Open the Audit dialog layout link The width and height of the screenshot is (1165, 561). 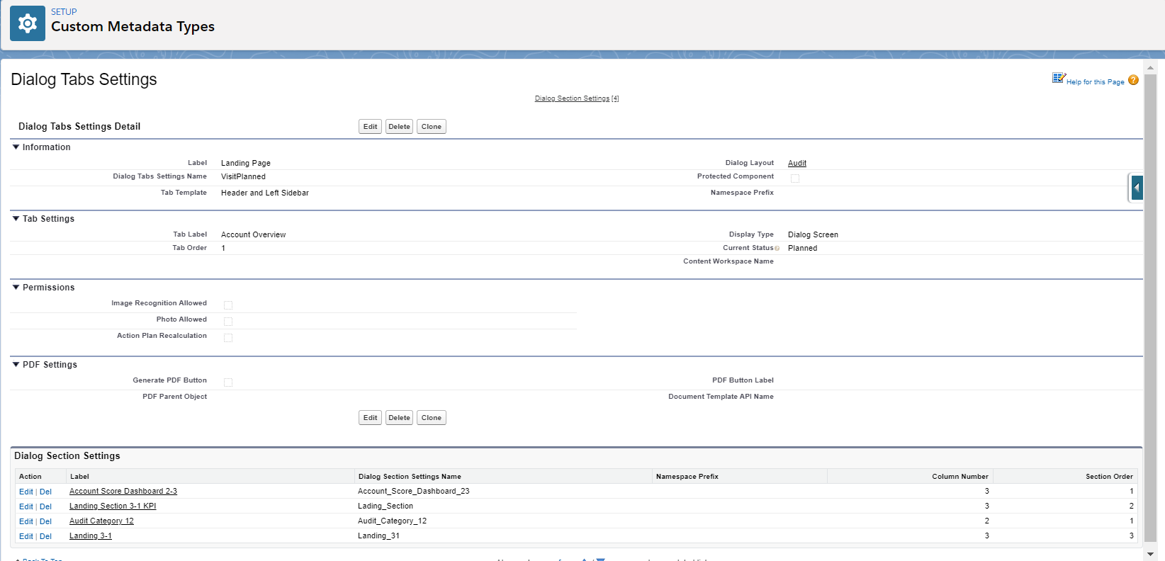(797, 163)
